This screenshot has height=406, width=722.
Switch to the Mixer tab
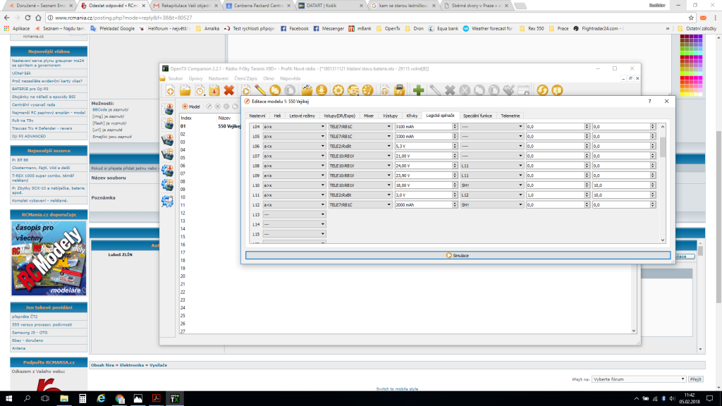coord(368,115)
